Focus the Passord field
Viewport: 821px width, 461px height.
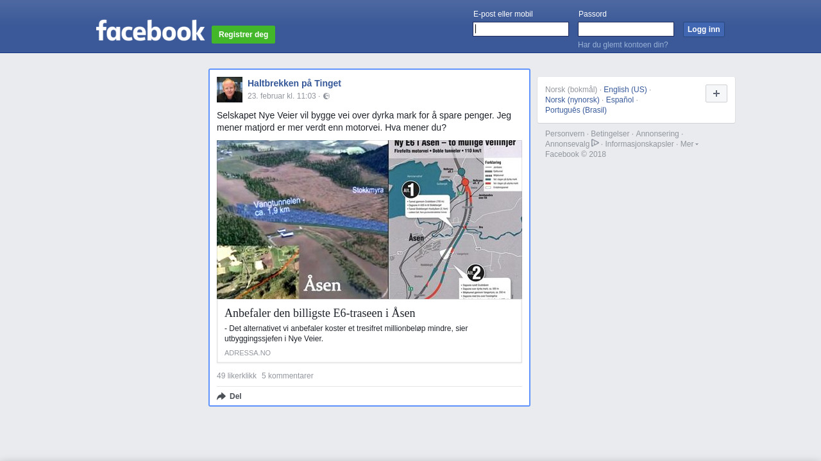tap(626, 29)
